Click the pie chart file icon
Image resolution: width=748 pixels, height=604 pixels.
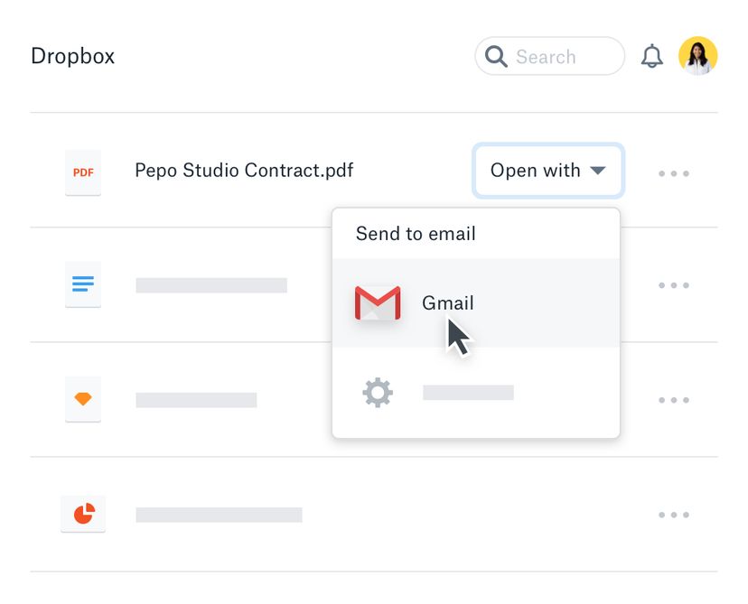pos(82,513)
